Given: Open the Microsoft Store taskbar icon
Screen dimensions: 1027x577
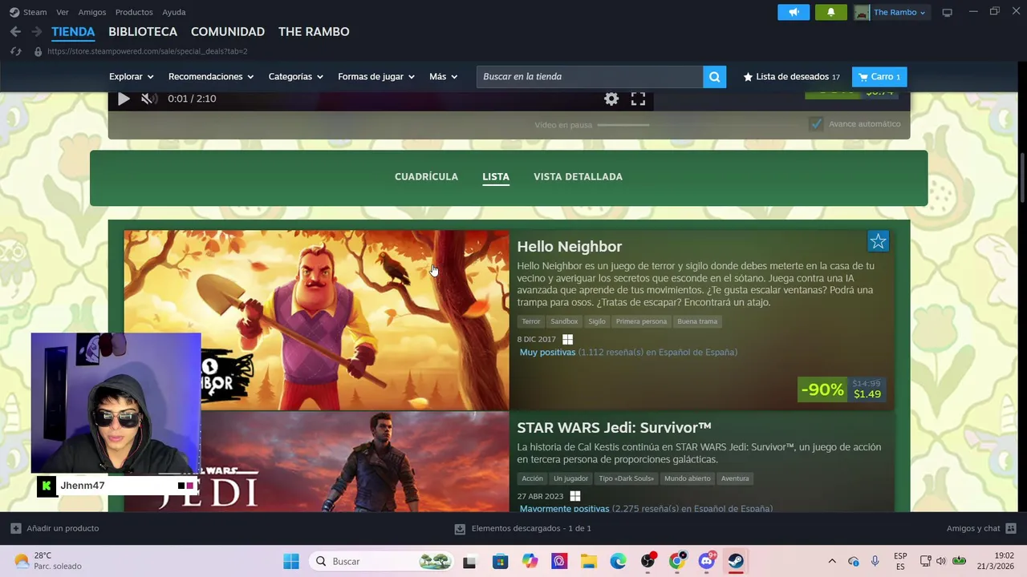Looking at the screenshot, I should pos(500,561).
